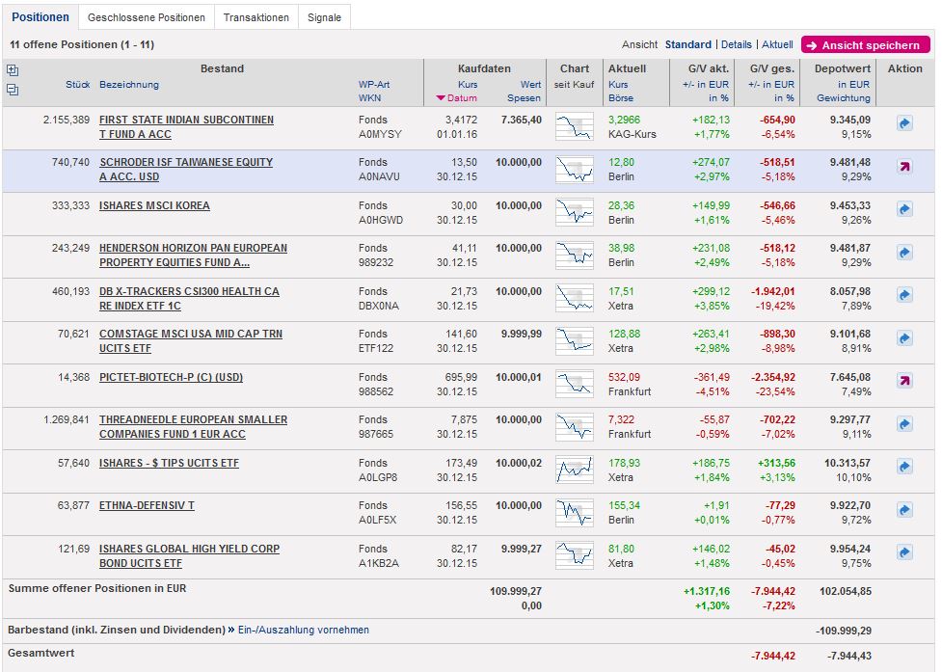Sort by Gewichtung column header
This screenshot has width=942, height=672.
[843, 98]
